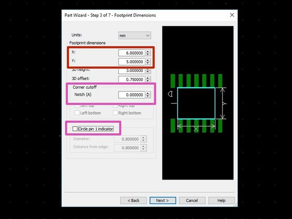Viewport: 292px width, 219px height.
Task: Decrease Notch (A) value with down arrow
Action: [147, 96]
